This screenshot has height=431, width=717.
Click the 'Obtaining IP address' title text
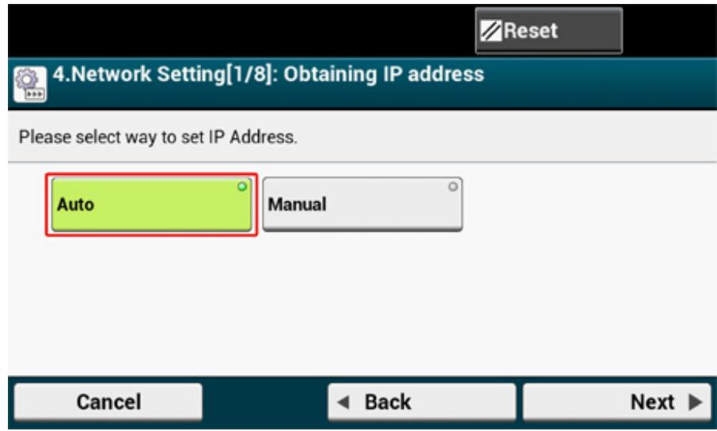tap(384, 74)
